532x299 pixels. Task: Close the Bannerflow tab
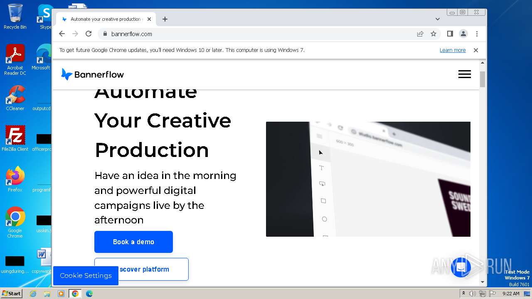point(149,19)
